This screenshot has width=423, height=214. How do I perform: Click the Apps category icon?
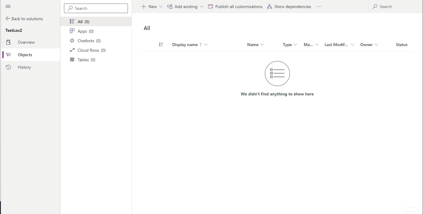pyautogui.click(x=72, y=31)
